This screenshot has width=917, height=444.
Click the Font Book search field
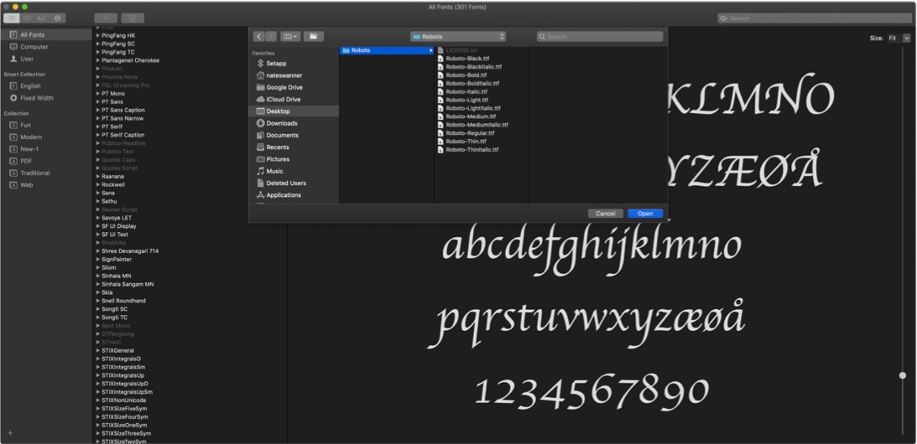tap(814, 18)
